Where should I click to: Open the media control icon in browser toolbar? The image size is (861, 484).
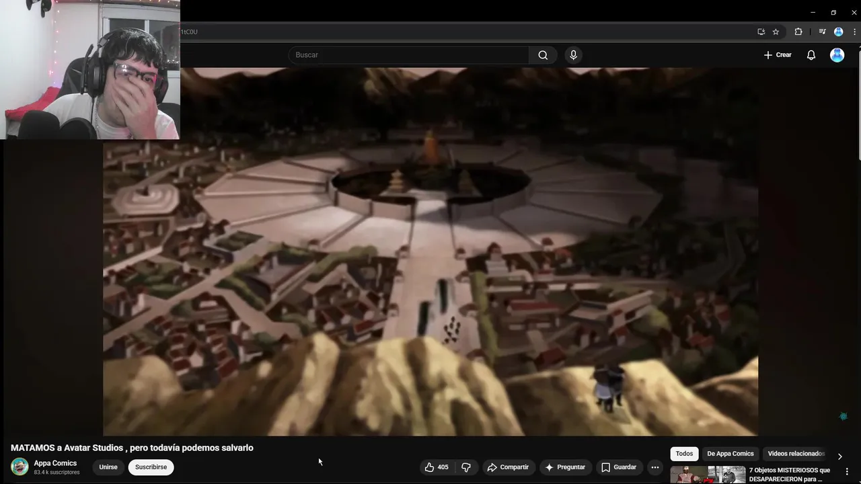click(x=822, y=32)
